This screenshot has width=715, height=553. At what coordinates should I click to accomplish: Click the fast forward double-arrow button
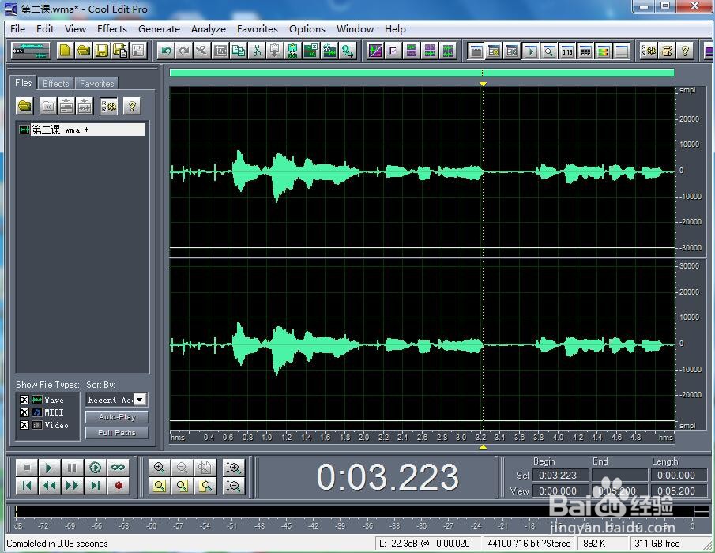(x=72, y=486)
